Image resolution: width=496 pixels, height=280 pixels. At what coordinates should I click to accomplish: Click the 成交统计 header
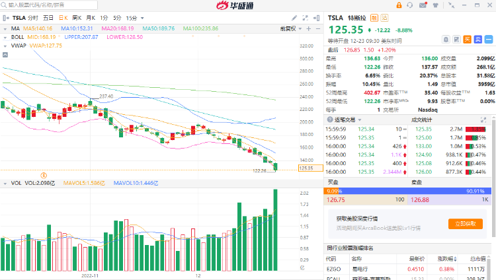pos(421,120)
